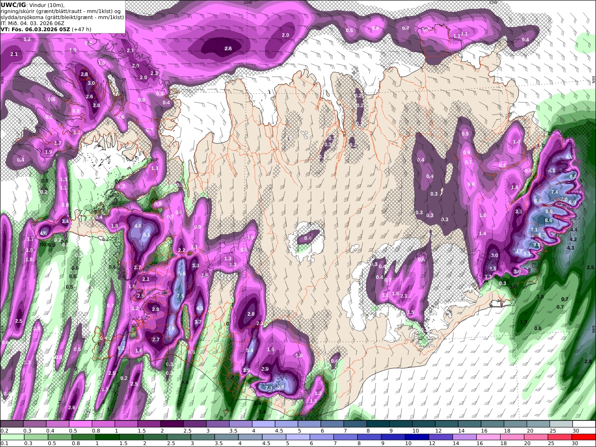Pick the palest green first rain-scale swatch
Viewport: 596px width, 447px height.
point(12,437)
